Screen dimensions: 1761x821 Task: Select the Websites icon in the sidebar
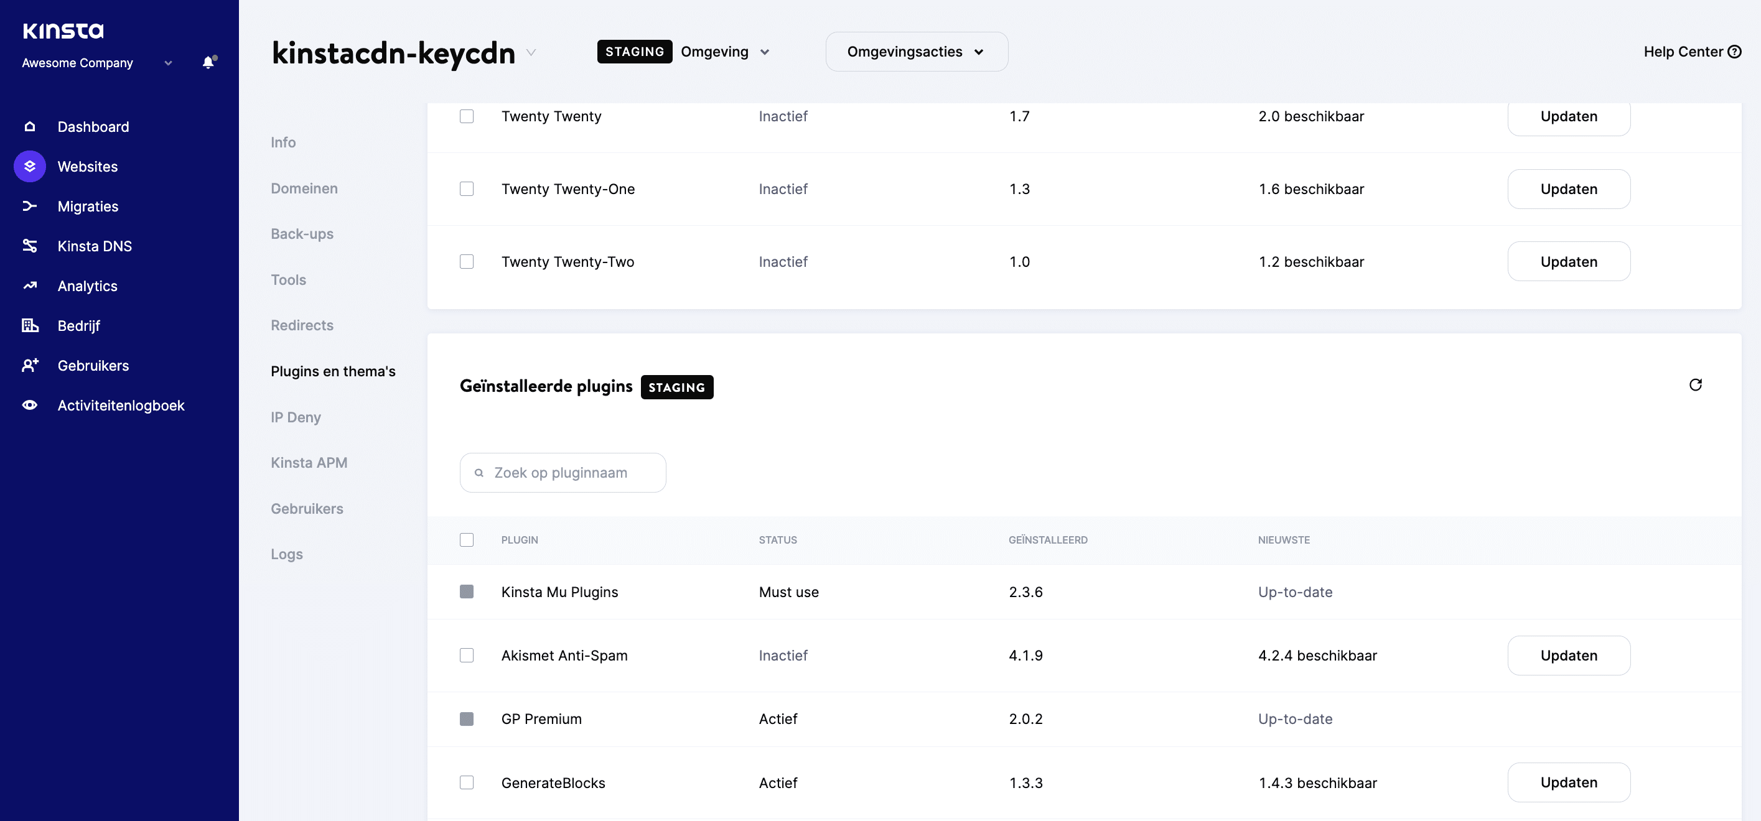[x=30, y=166]
